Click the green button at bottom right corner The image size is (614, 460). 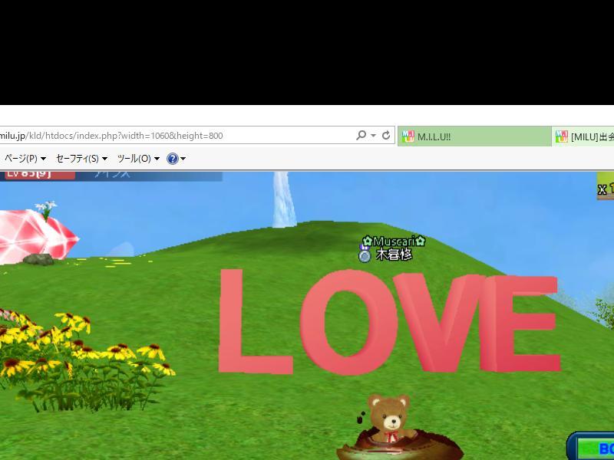tap(593, 448)
